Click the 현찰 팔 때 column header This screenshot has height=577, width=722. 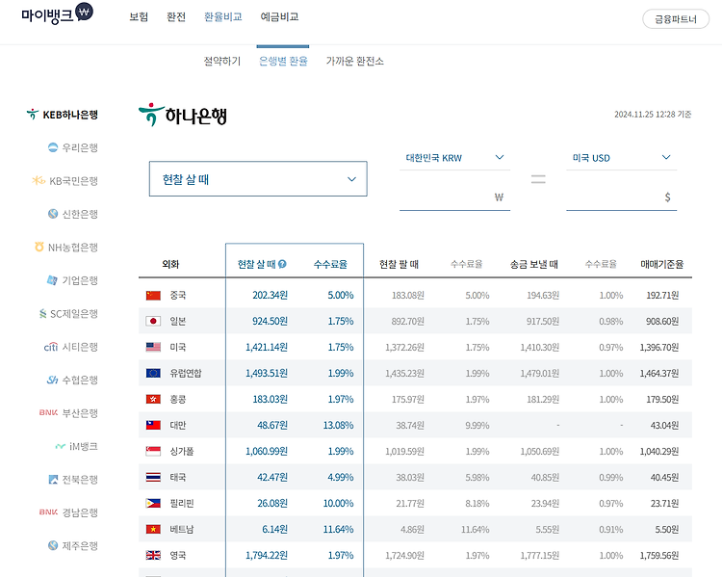pyautogui.click(x=399, y=264)
